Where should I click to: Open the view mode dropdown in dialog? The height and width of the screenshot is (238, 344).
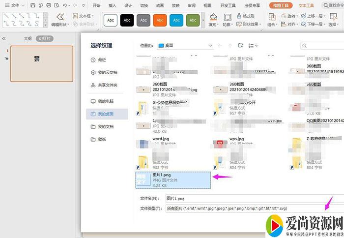click(256, 46)
